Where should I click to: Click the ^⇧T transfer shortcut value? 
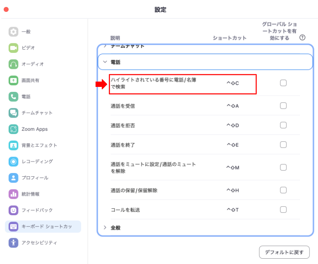coord(232,210)
